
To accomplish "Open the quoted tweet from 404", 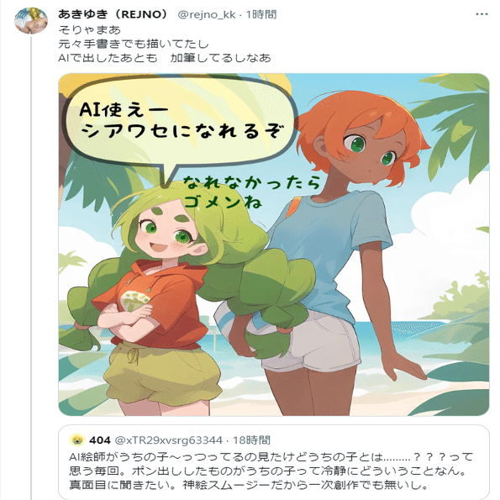I will [x=274, y=461].
